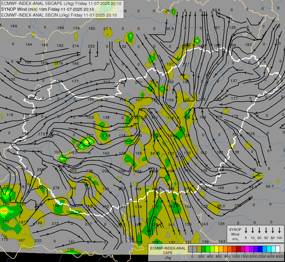The image size is (285, 262).
Task: Click the map value 36.9
Action: (170, 29)
